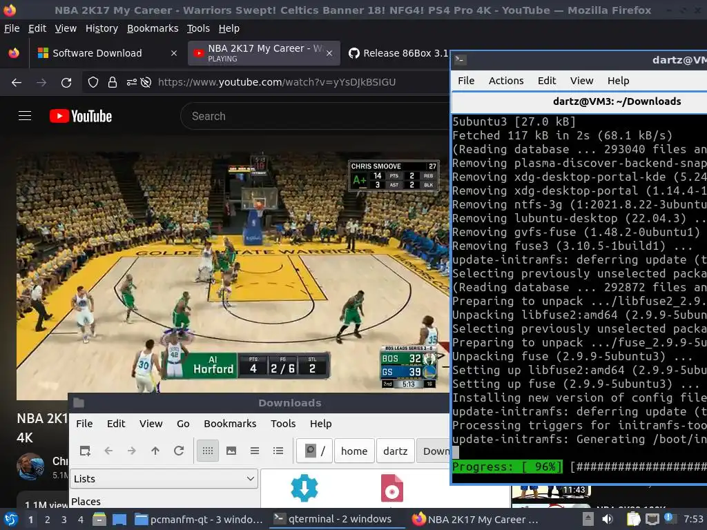Close the NBA 2K17 My Career tab
The image size is (707, 530).
point(329,53)
